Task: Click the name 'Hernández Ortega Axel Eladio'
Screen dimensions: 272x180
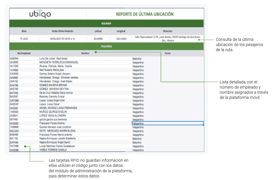Action: coord(56,81)
